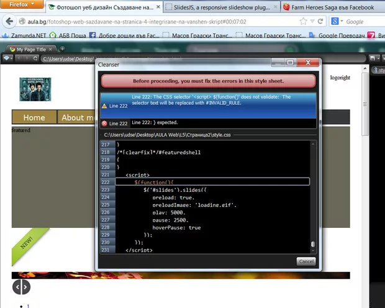Cancel the Cleanser dialog
This screenshot has width=385, height=308.
[306, 261]
